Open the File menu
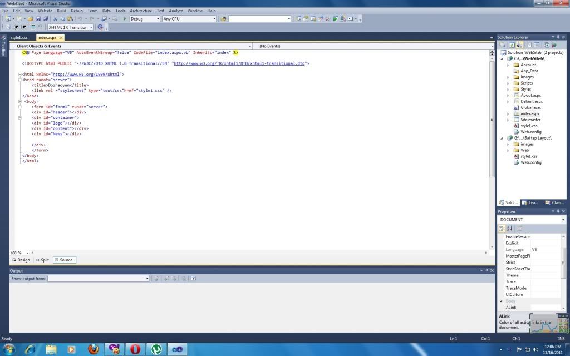The height and width of the screenshot is (356, 570). click(x=6, y=11)
